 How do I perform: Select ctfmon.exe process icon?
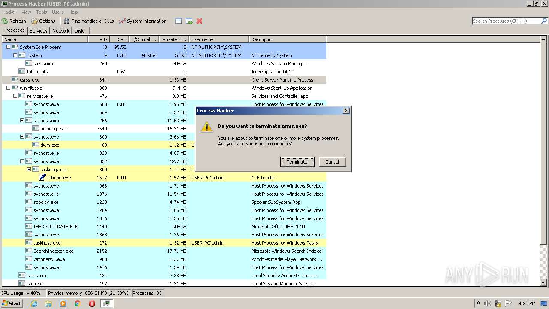(x=42, y=178)
